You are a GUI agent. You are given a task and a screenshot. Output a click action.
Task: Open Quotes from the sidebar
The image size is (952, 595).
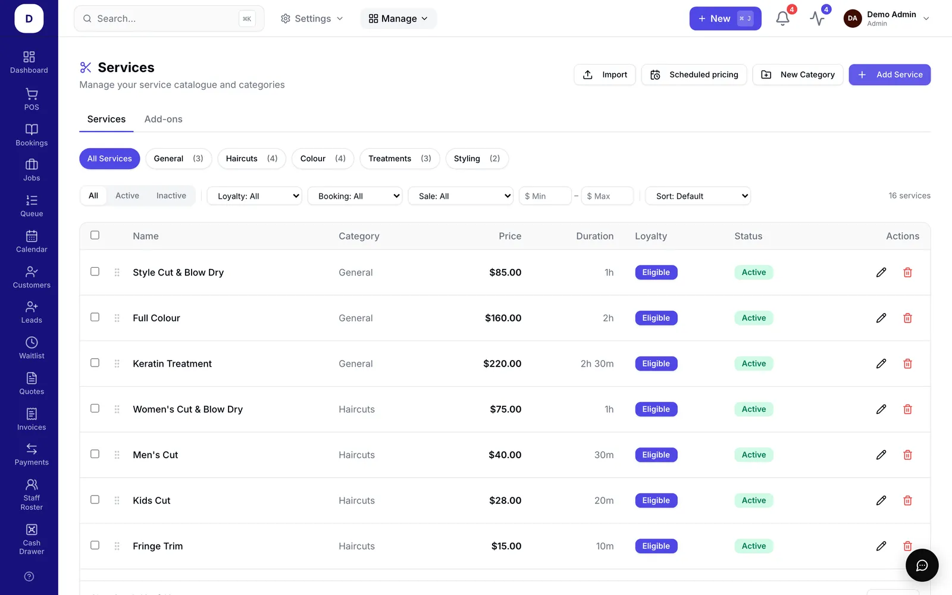tap(32, 384)
